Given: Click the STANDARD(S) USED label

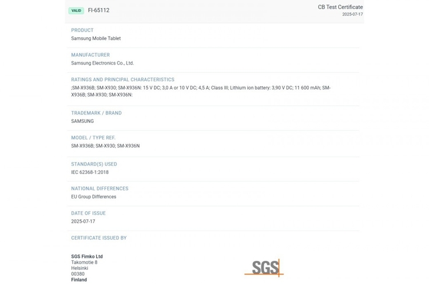Looking at the screenshot, I should tap(94, 164).
